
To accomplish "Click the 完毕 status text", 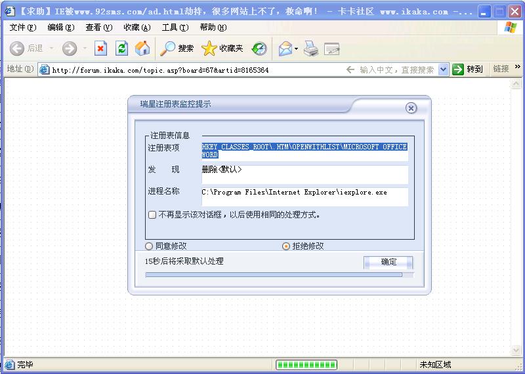I will [25, 365].
